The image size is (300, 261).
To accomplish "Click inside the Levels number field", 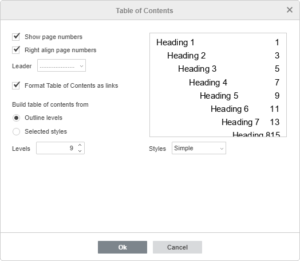I will point(57,148).
